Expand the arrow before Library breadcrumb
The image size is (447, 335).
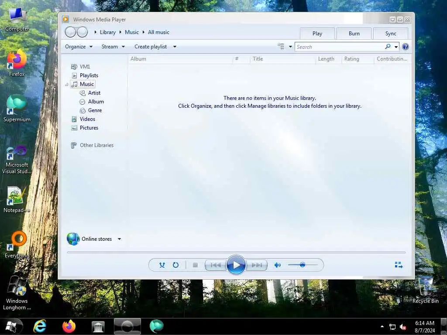pyautogui.click(x=96, y=32)
